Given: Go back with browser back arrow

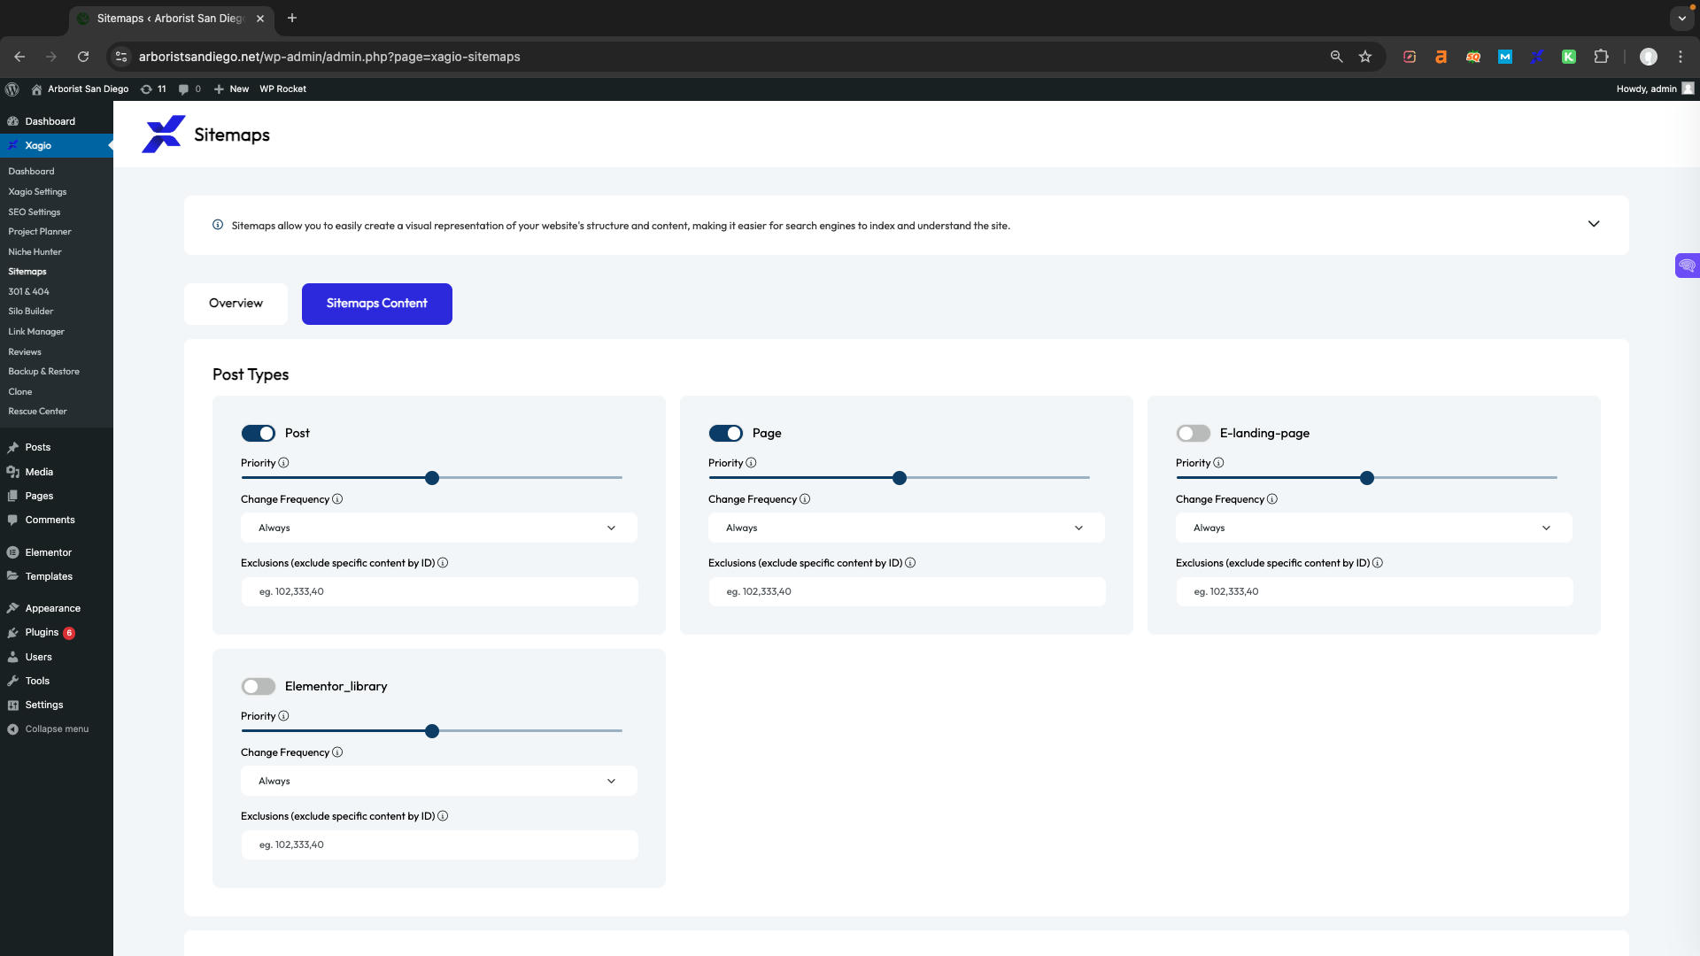Looking at the screenshot, I should click(x=19, y=57).
